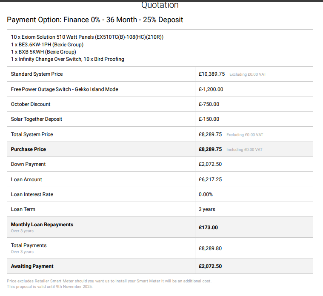The image size is (323, 296).
Task: Click the "£-750.00" value
Action: (x=209, y=104)
